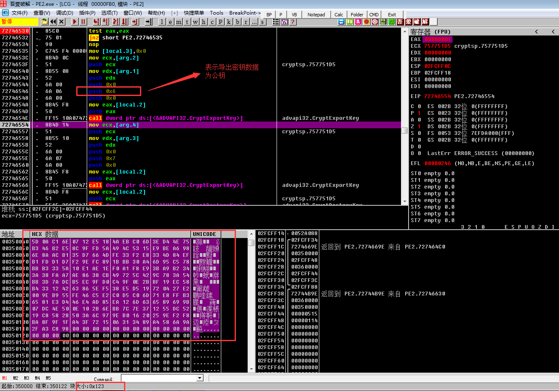Click into the Command input field
Screen dimensions: 559x391
click(x=159, y=378)
